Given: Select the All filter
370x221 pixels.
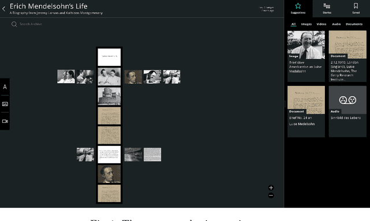Looking at the screenshot, I should click(293, 24).
